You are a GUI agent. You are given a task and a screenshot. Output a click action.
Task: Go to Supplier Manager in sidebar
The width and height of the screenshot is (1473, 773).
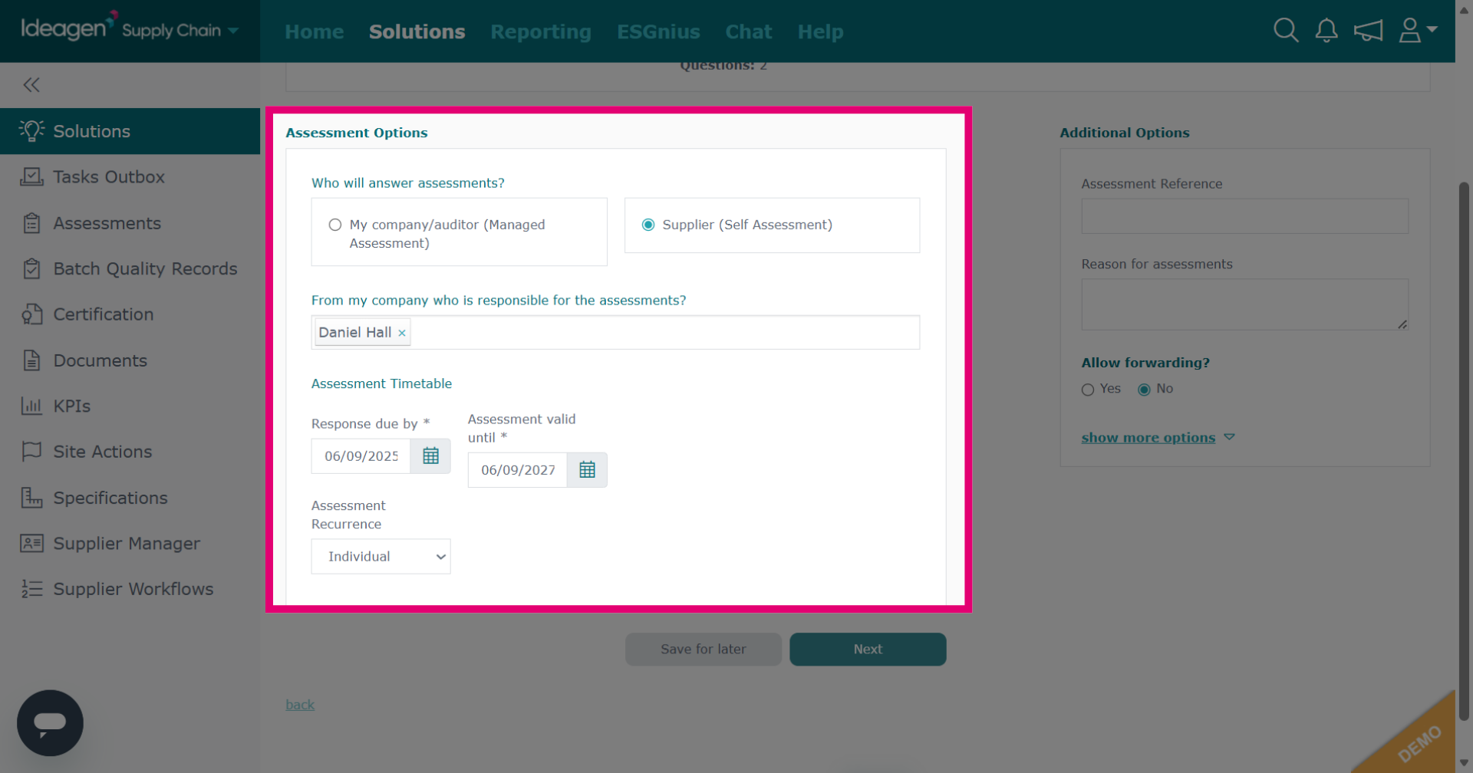pos(127,543)
